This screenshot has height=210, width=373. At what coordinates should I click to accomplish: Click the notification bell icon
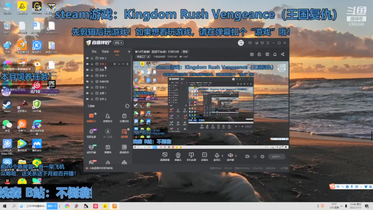[275, 54]
